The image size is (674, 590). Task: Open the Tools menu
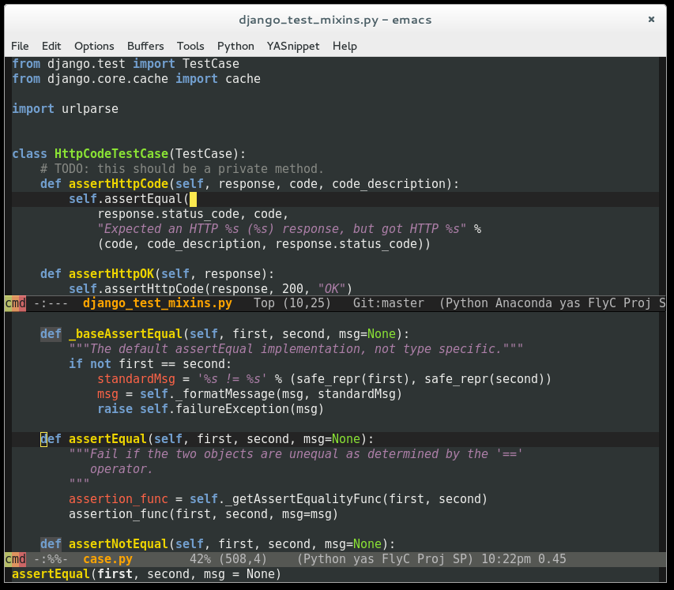(190, 46)
